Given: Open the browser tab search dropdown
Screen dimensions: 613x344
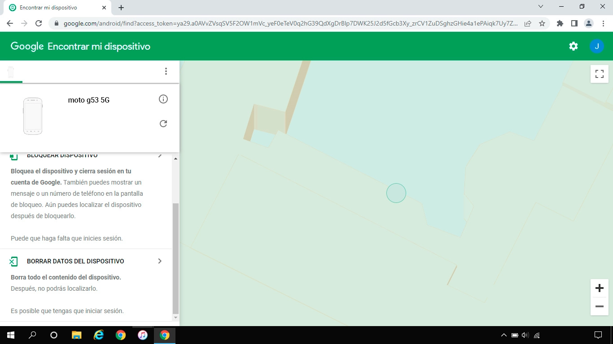Looking at the screenshot, I should (x=540, y=6).
